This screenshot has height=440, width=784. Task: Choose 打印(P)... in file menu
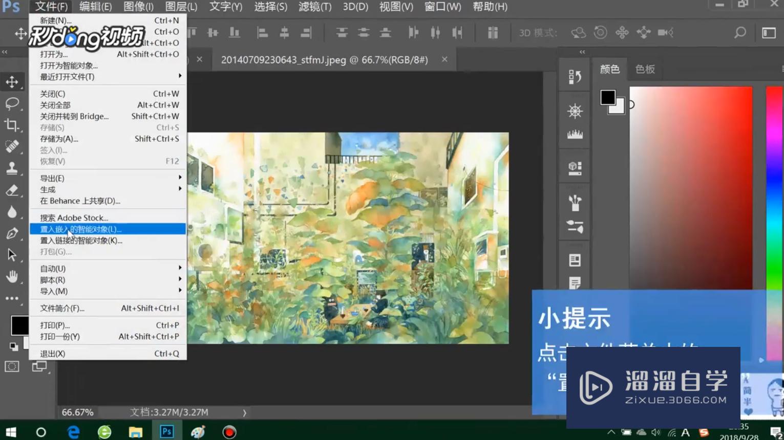tap(108, 325)
